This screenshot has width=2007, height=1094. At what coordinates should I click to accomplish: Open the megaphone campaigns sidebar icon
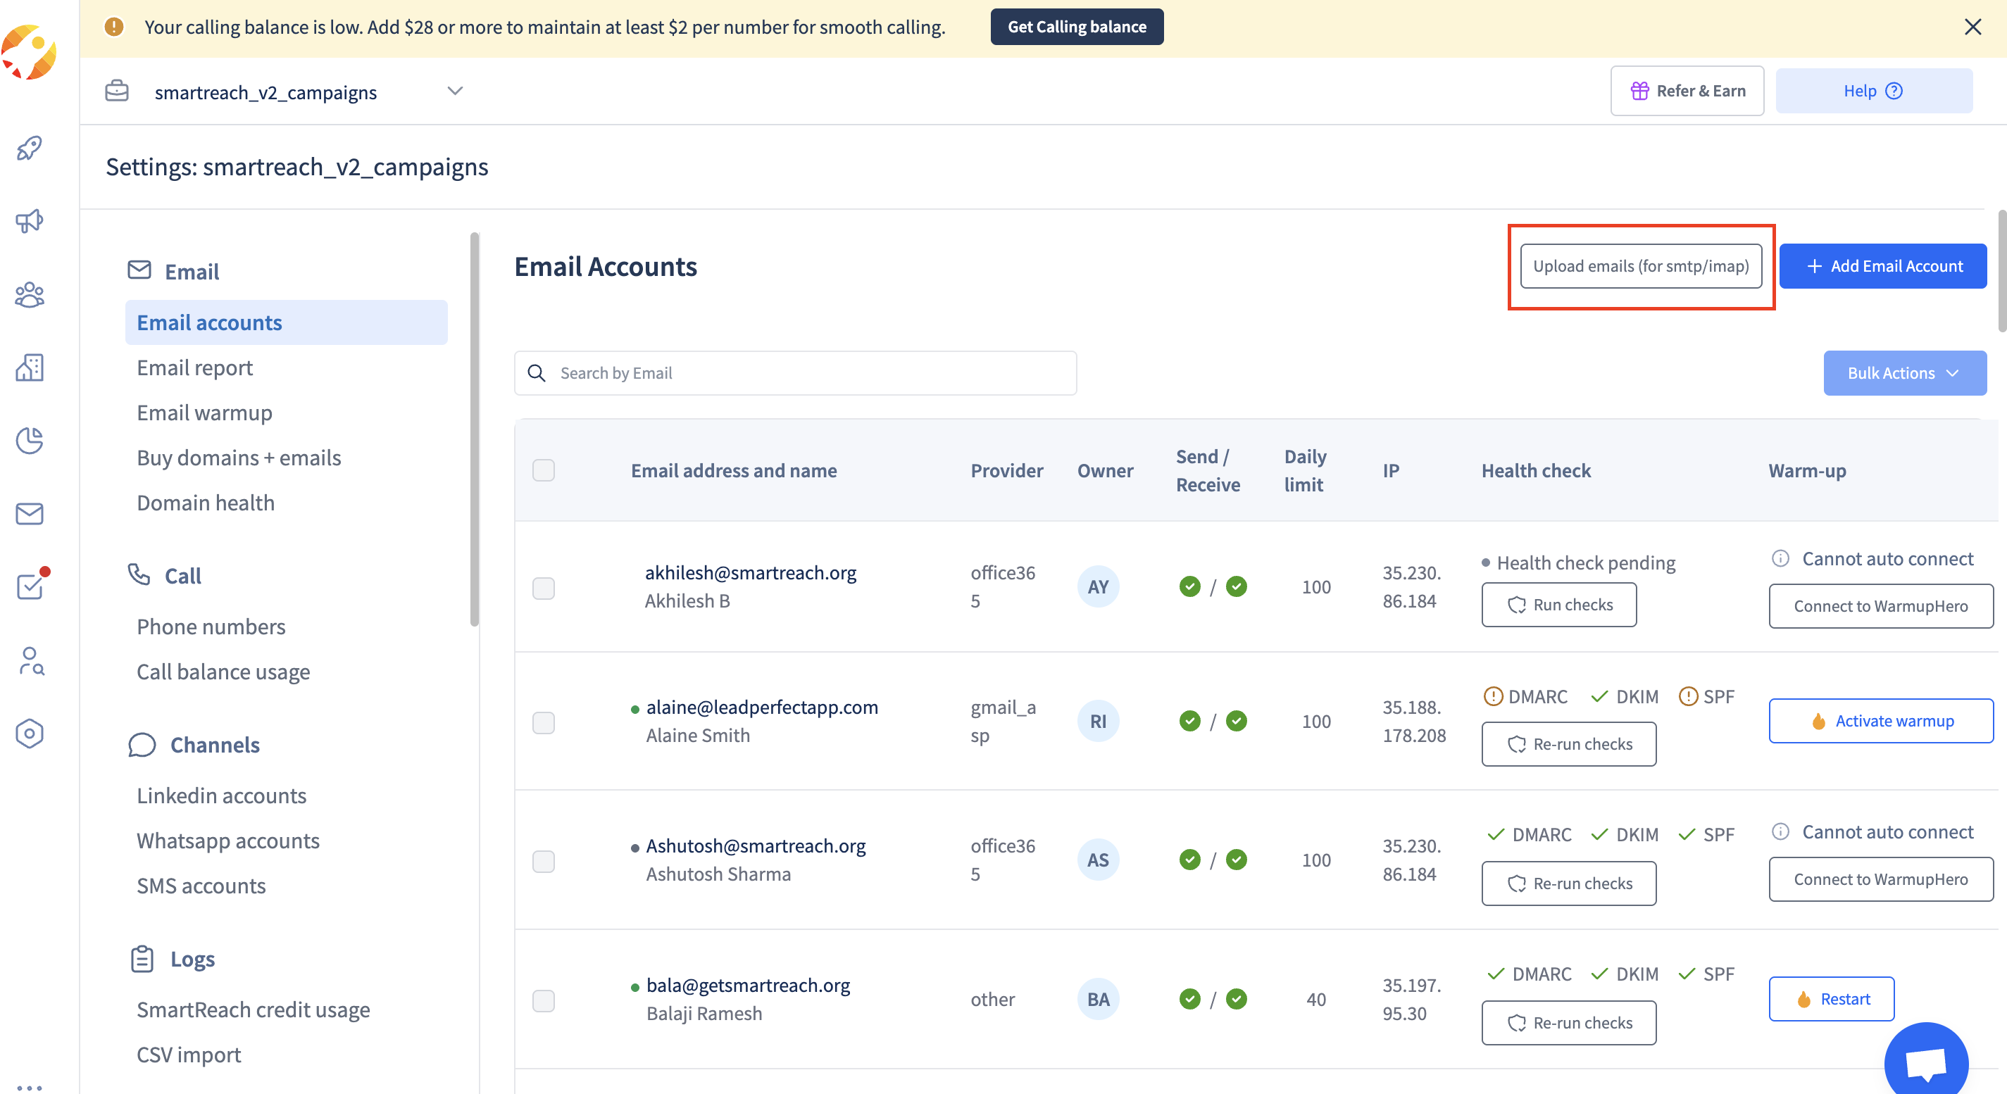pos(30,221)
